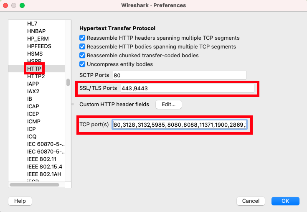307x212 pixels.
Task: Click the TCP port(s) text field
Action: point(180,125)
